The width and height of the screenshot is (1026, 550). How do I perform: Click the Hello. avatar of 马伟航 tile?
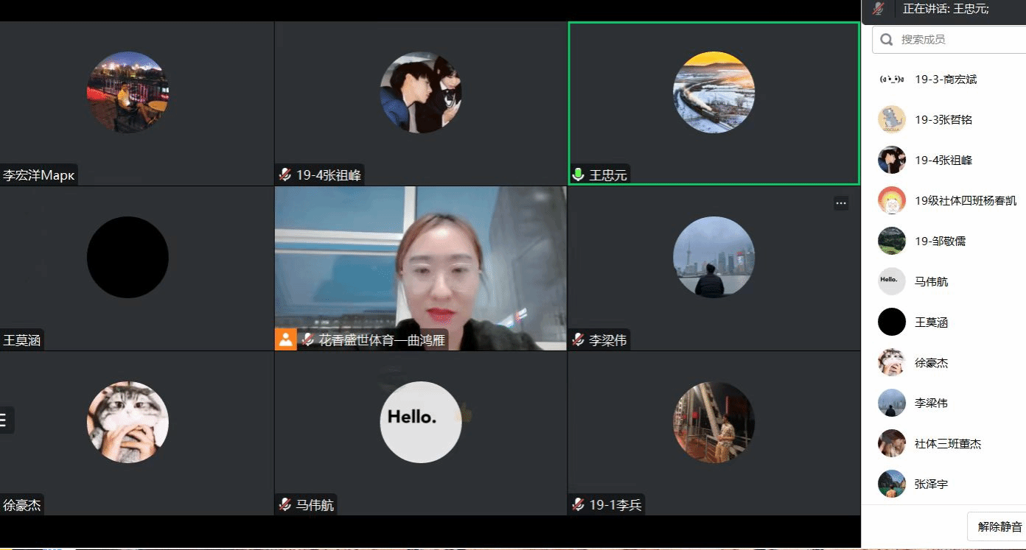click(420, 422)
